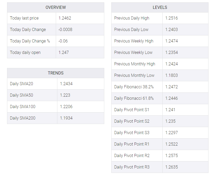
Task: Select the Today last price value 1.2462
Action: (65, 18)
